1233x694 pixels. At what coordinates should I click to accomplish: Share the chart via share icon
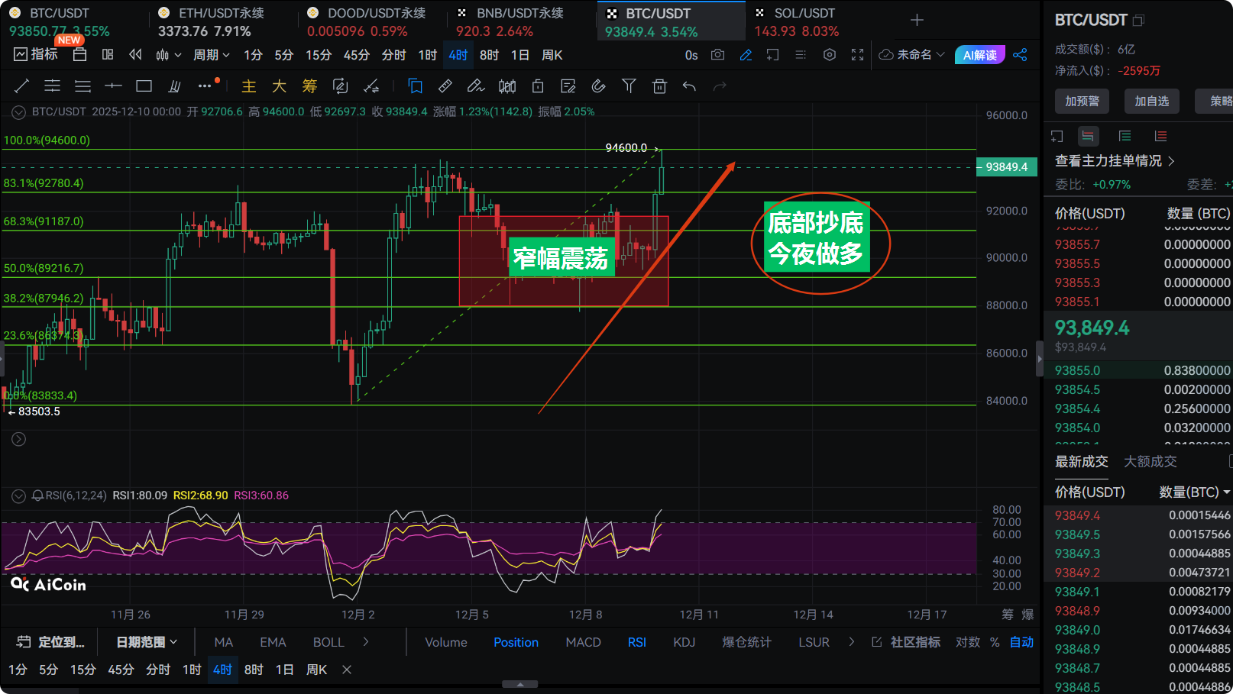[1020, 55]
